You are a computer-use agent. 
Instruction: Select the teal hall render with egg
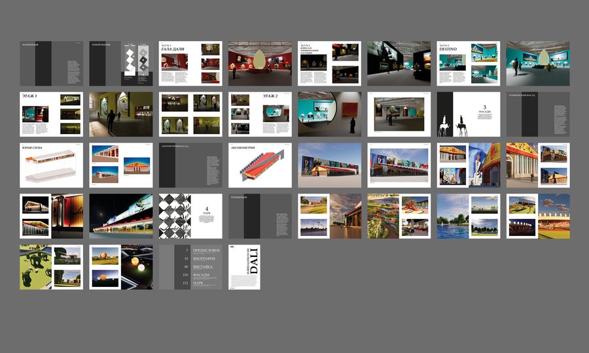click(x=538, y=63)
